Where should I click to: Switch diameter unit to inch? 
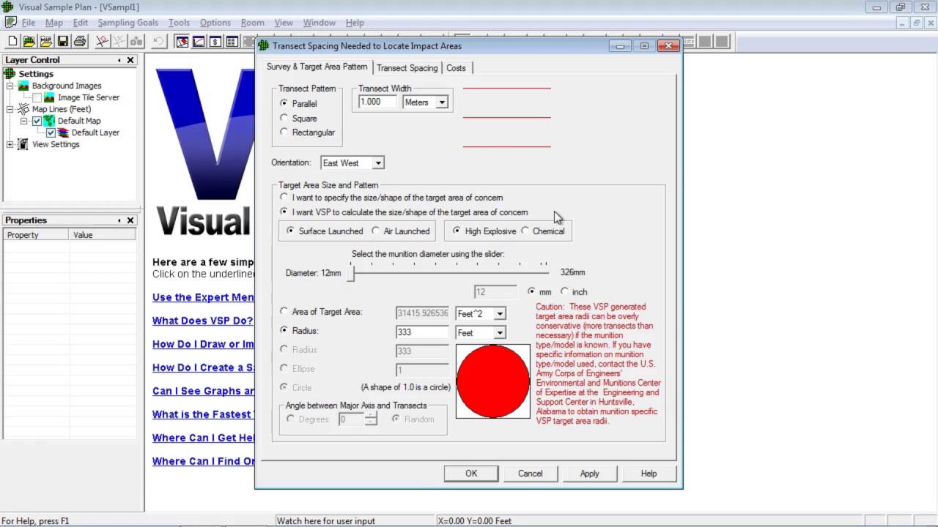point(564,291)
